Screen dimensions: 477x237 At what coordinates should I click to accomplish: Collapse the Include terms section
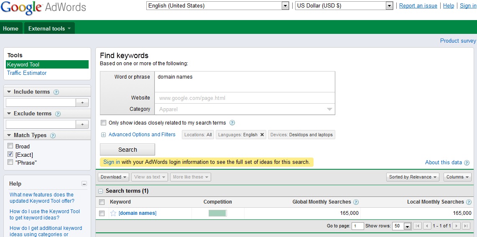9,92
